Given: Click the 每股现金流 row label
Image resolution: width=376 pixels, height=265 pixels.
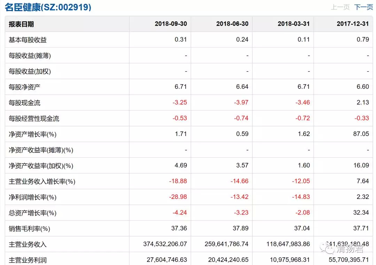Looking at the screenshot, I should tap(24, 103).
